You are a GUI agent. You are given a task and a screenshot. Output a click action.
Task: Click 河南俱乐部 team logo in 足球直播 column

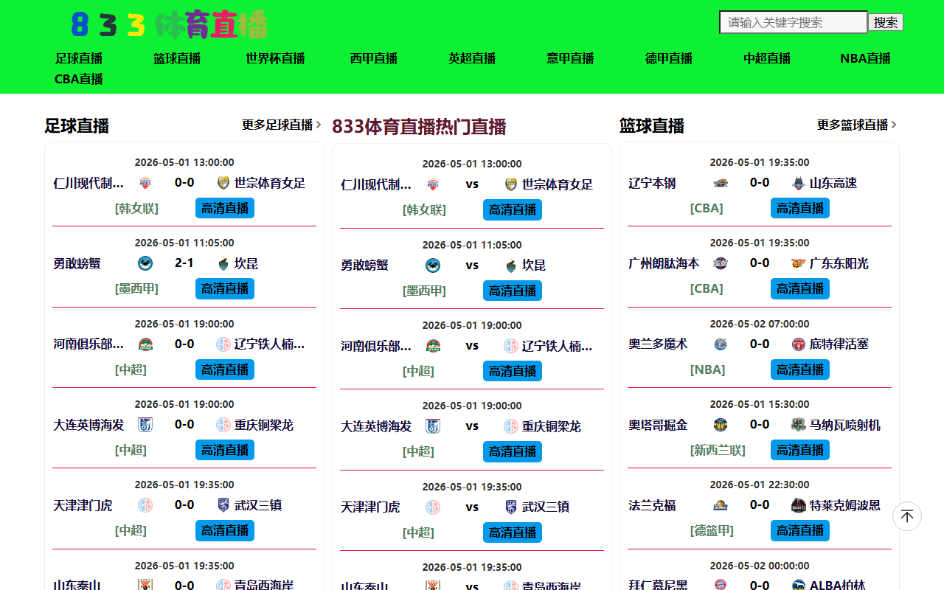[145, 344]
